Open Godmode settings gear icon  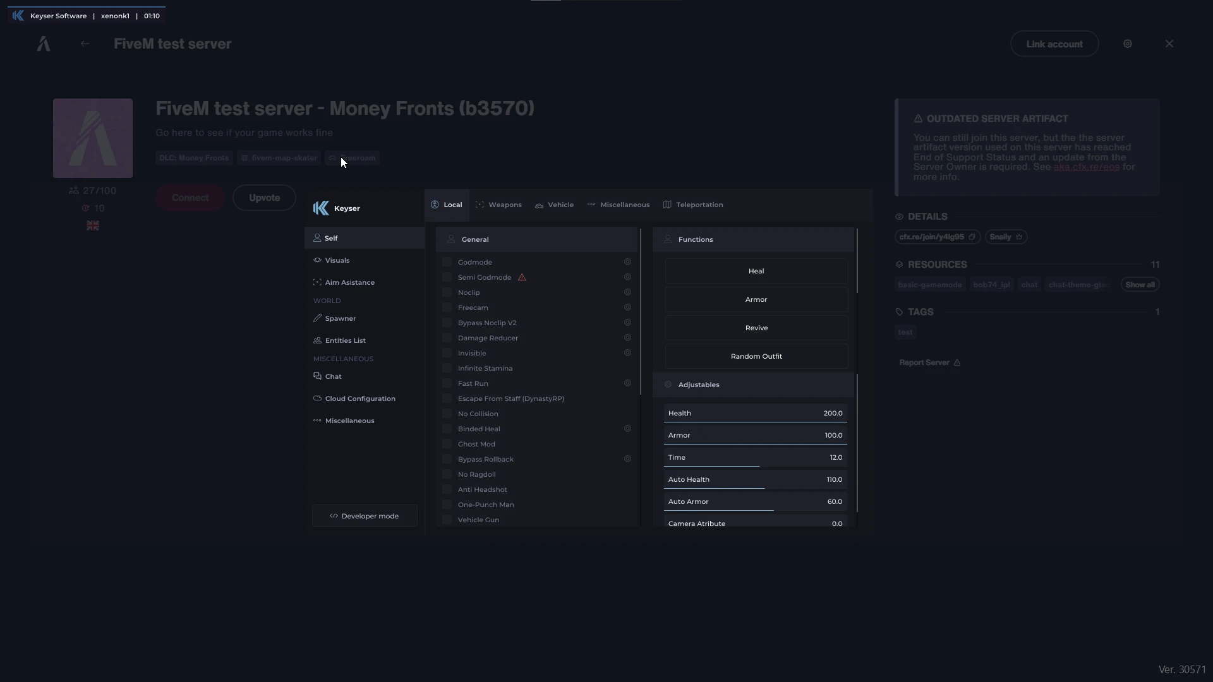627,262
